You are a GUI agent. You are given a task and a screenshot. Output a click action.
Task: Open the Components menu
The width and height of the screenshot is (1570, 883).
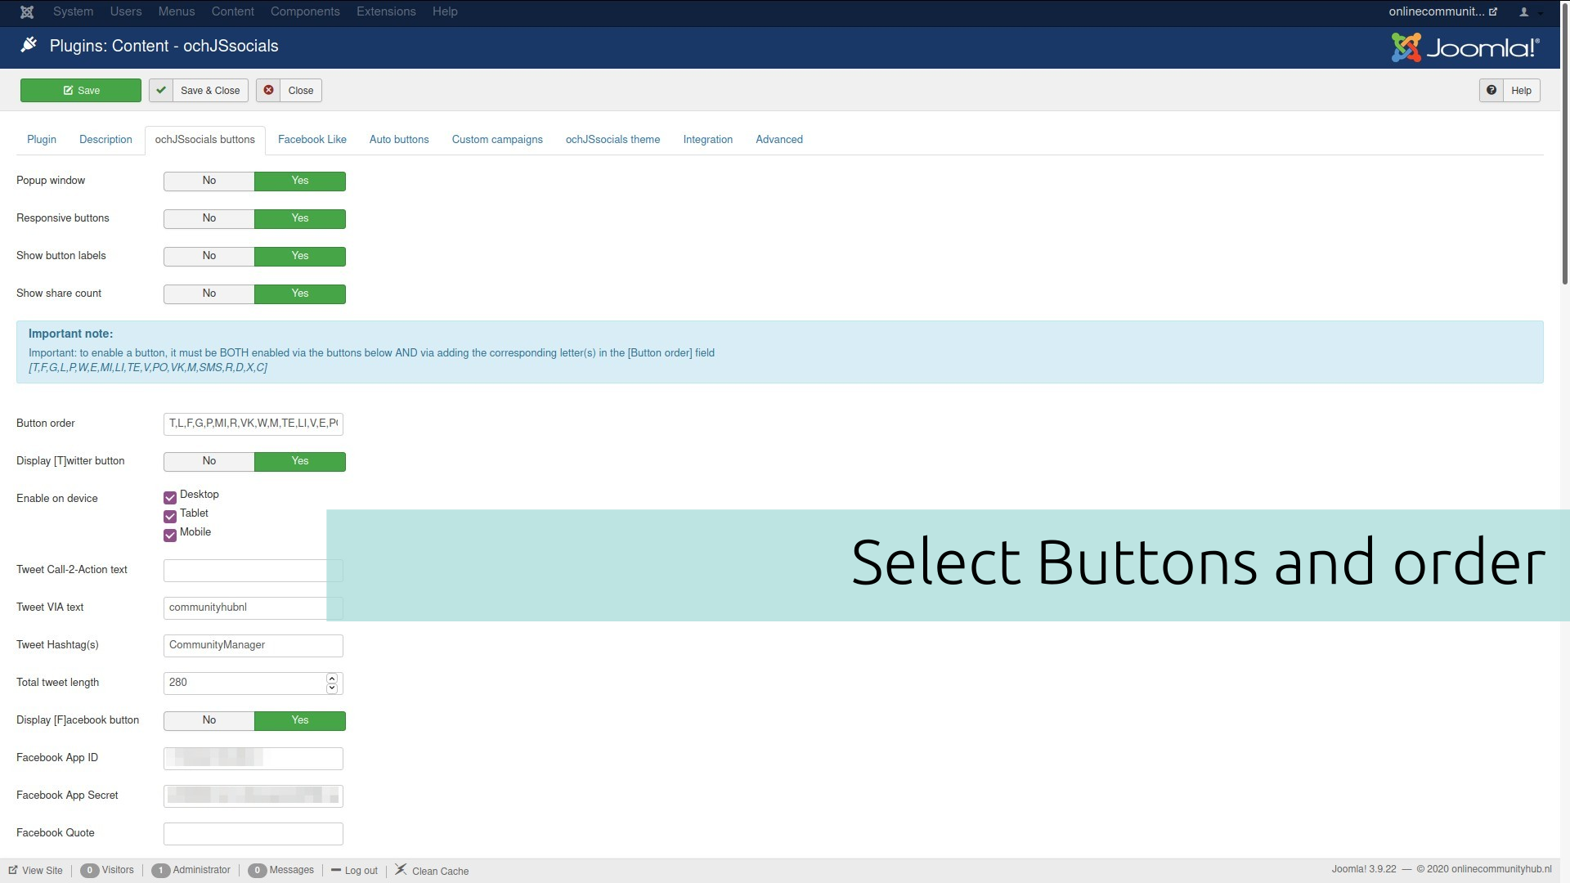305,11
